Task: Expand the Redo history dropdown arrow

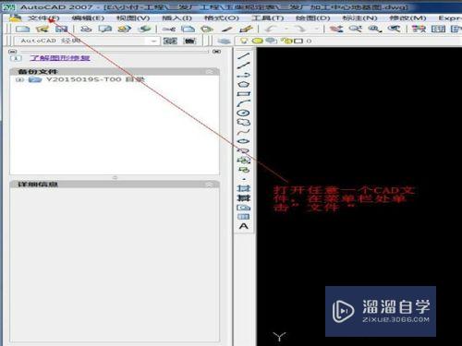Action: [x=316, y=30]
